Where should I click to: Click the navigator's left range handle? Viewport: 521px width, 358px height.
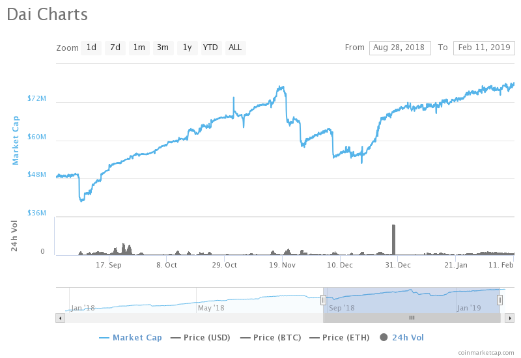tap(323, 300)
